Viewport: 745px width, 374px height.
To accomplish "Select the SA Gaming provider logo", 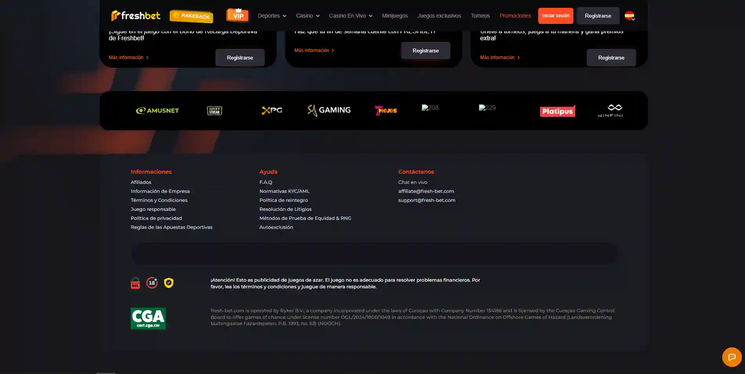I will [x=329, y=110].
